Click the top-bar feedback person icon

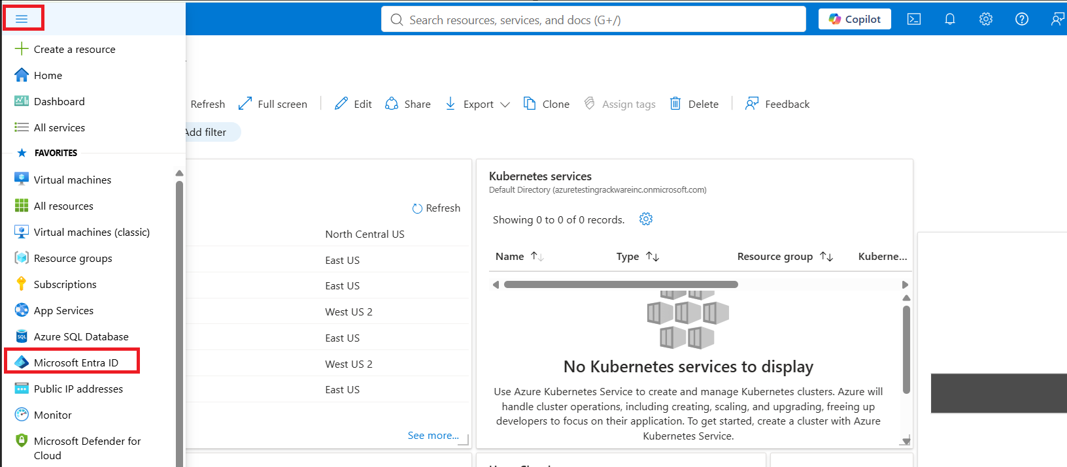[x=1057, y=19]
